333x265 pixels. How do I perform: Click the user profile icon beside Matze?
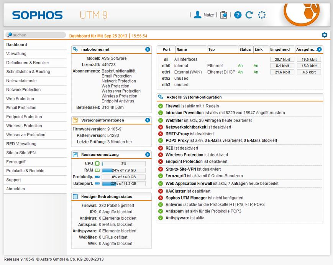197,15
